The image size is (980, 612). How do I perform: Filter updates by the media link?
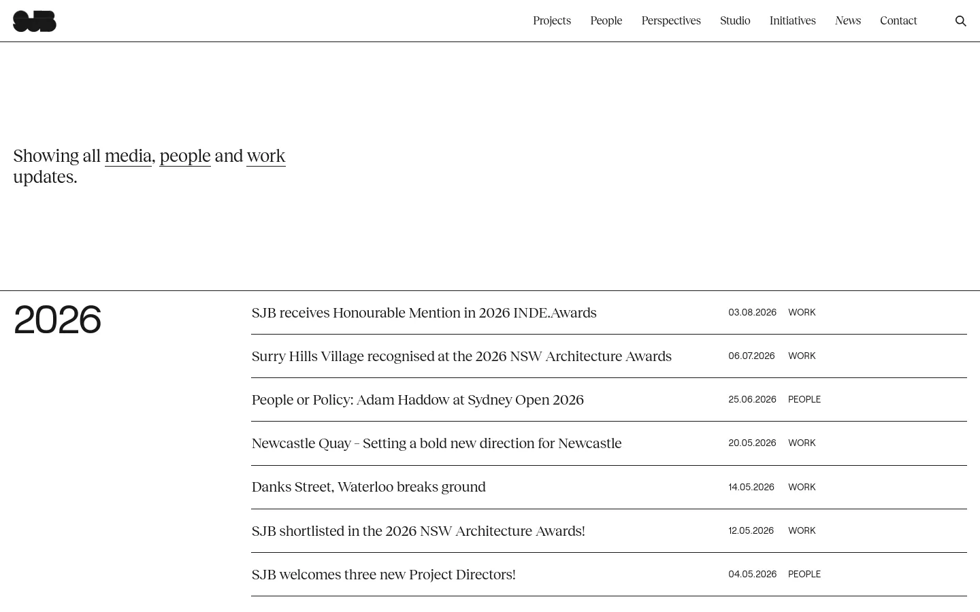point(128,156)
